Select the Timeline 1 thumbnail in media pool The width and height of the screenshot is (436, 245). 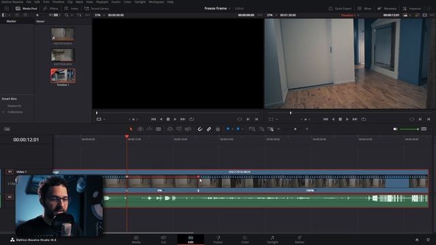click(63, 76)
